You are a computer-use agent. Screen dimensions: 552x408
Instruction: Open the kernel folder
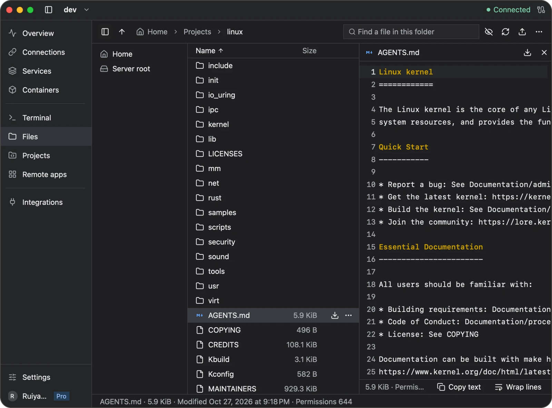tap(273, 124)
